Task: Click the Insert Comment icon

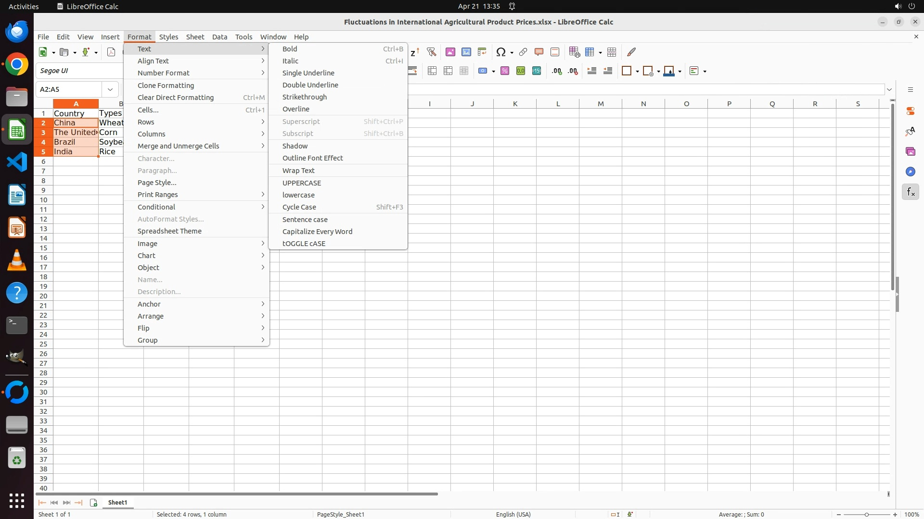Action: coord(539,52)
